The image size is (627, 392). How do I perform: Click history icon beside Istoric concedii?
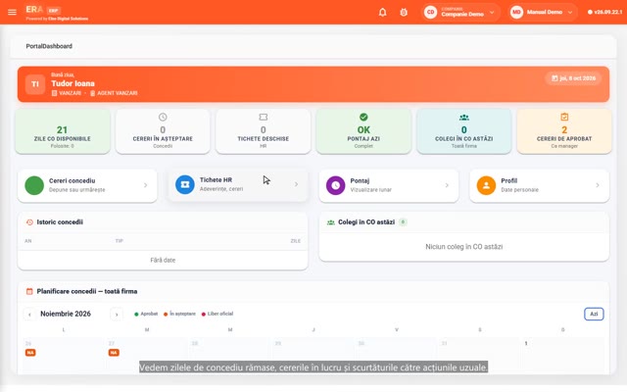[x=29, y=222]
